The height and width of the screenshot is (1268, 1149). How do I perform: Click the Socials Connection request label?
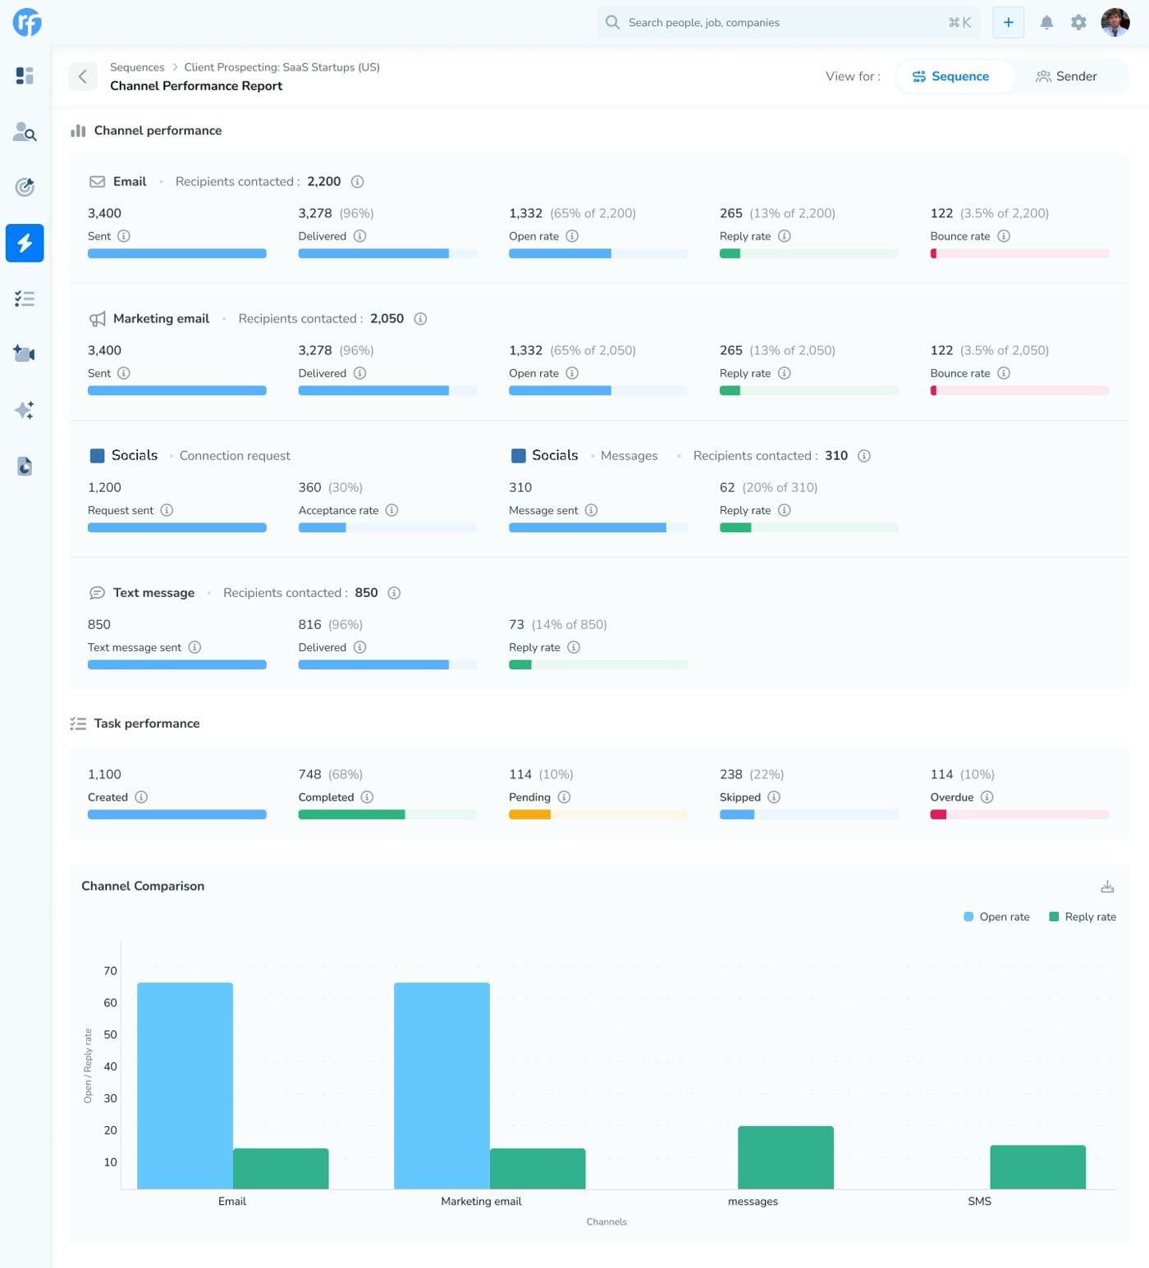(x=235, y=456)
